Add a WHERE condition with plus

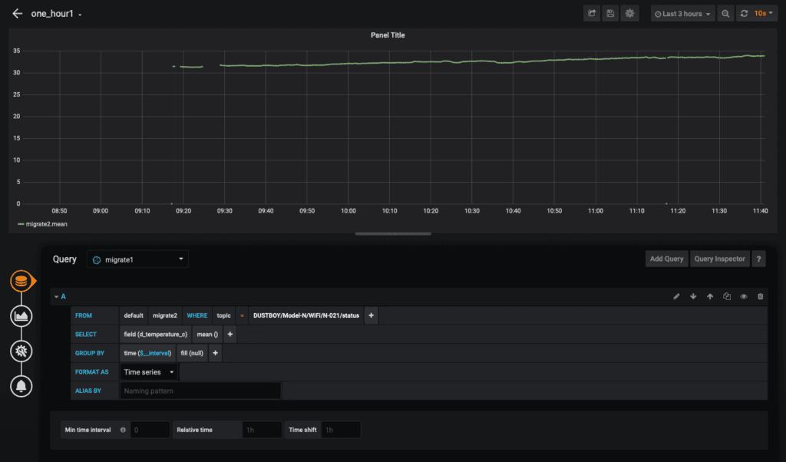point(371,315)
